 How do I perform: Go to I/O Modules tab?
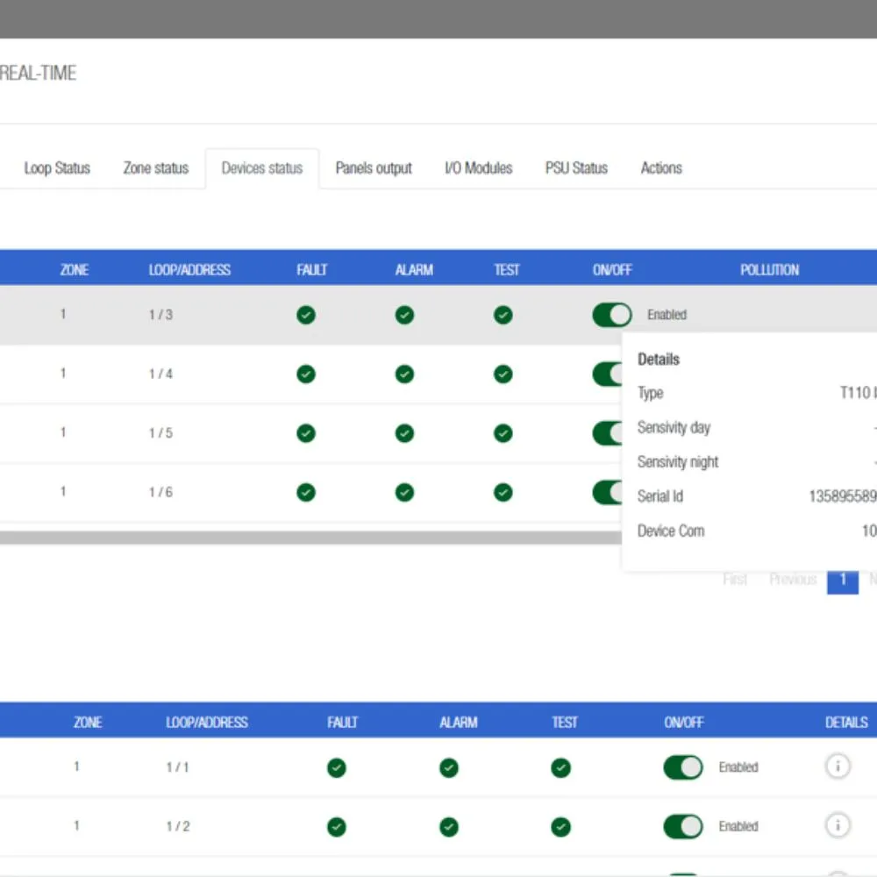click(x=479, y=168)
